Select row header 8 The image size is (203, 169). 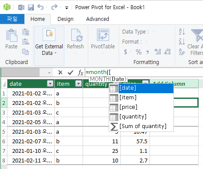4,160
